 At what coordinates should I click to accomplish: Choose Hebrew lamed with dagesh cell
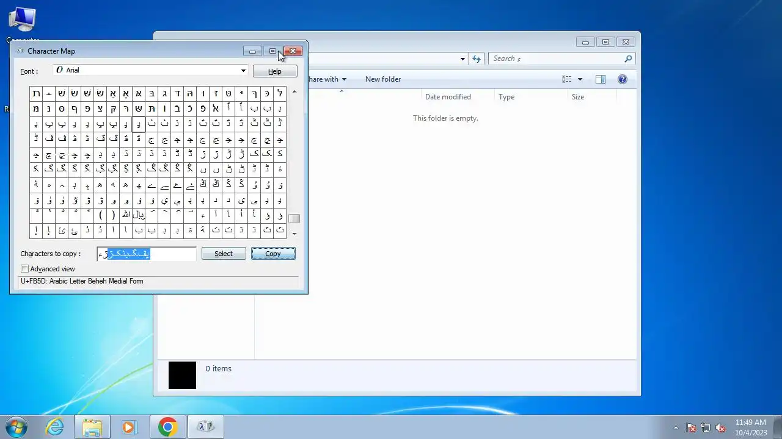coord(280,93)
